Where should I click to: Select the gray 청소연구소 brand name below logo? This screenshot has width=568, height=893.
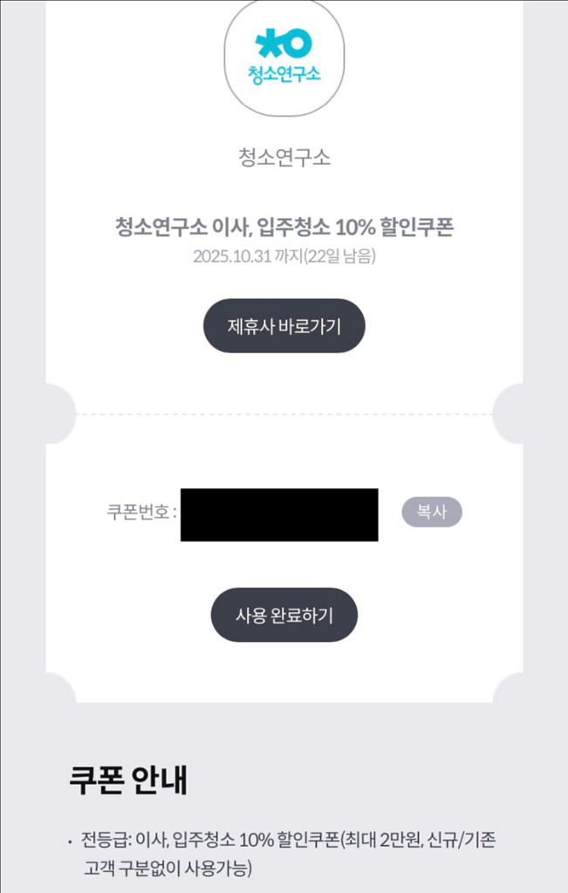[x=284, y=158]
